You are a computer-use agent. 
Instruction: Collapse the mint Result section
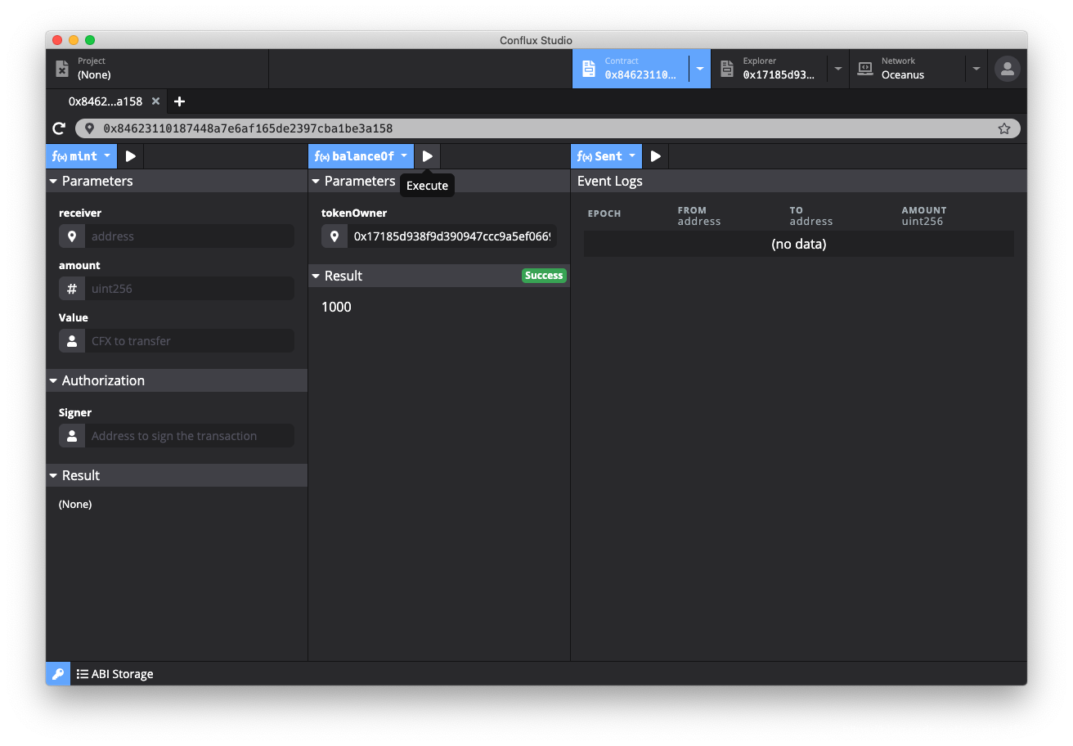point(177,475)
